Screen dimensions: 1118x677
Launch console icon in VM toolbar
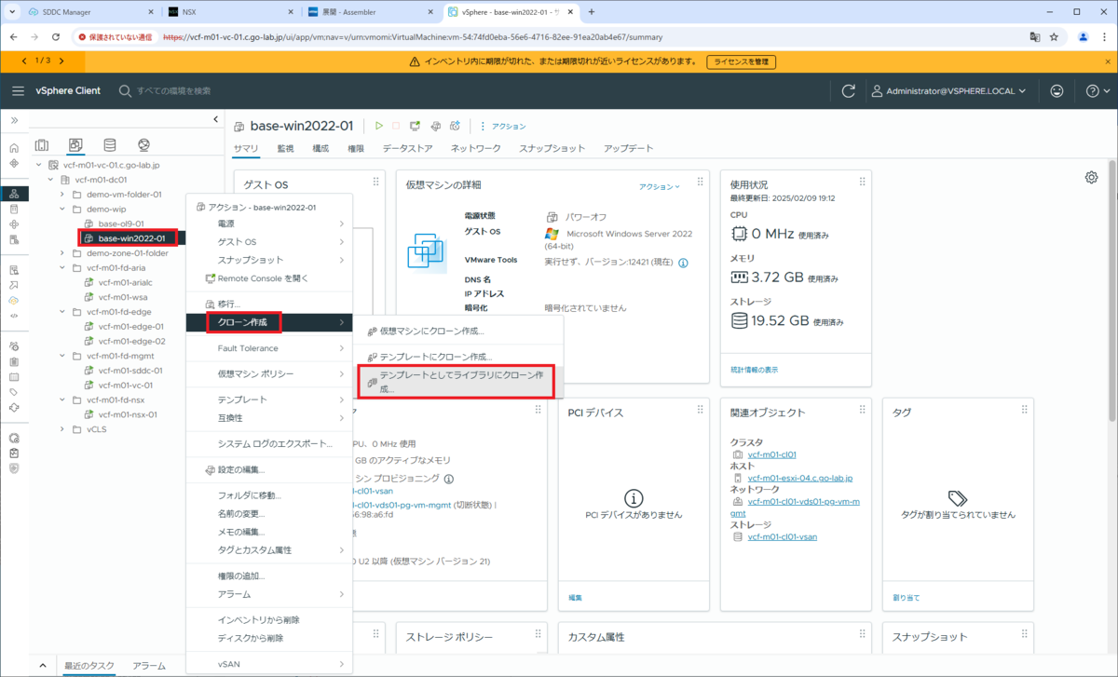coord(415,126)
